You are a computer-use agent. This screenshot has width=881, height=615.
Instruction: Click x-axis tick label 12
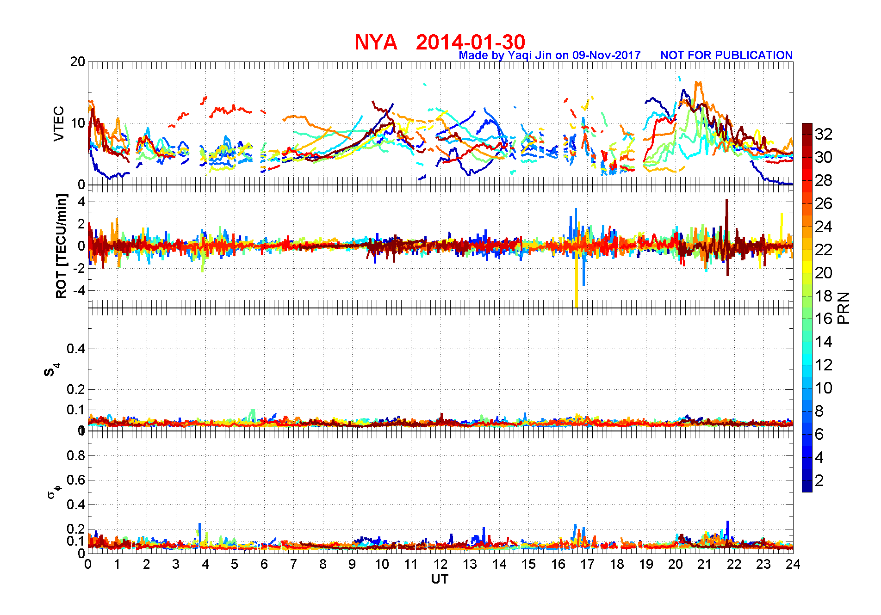440,564
